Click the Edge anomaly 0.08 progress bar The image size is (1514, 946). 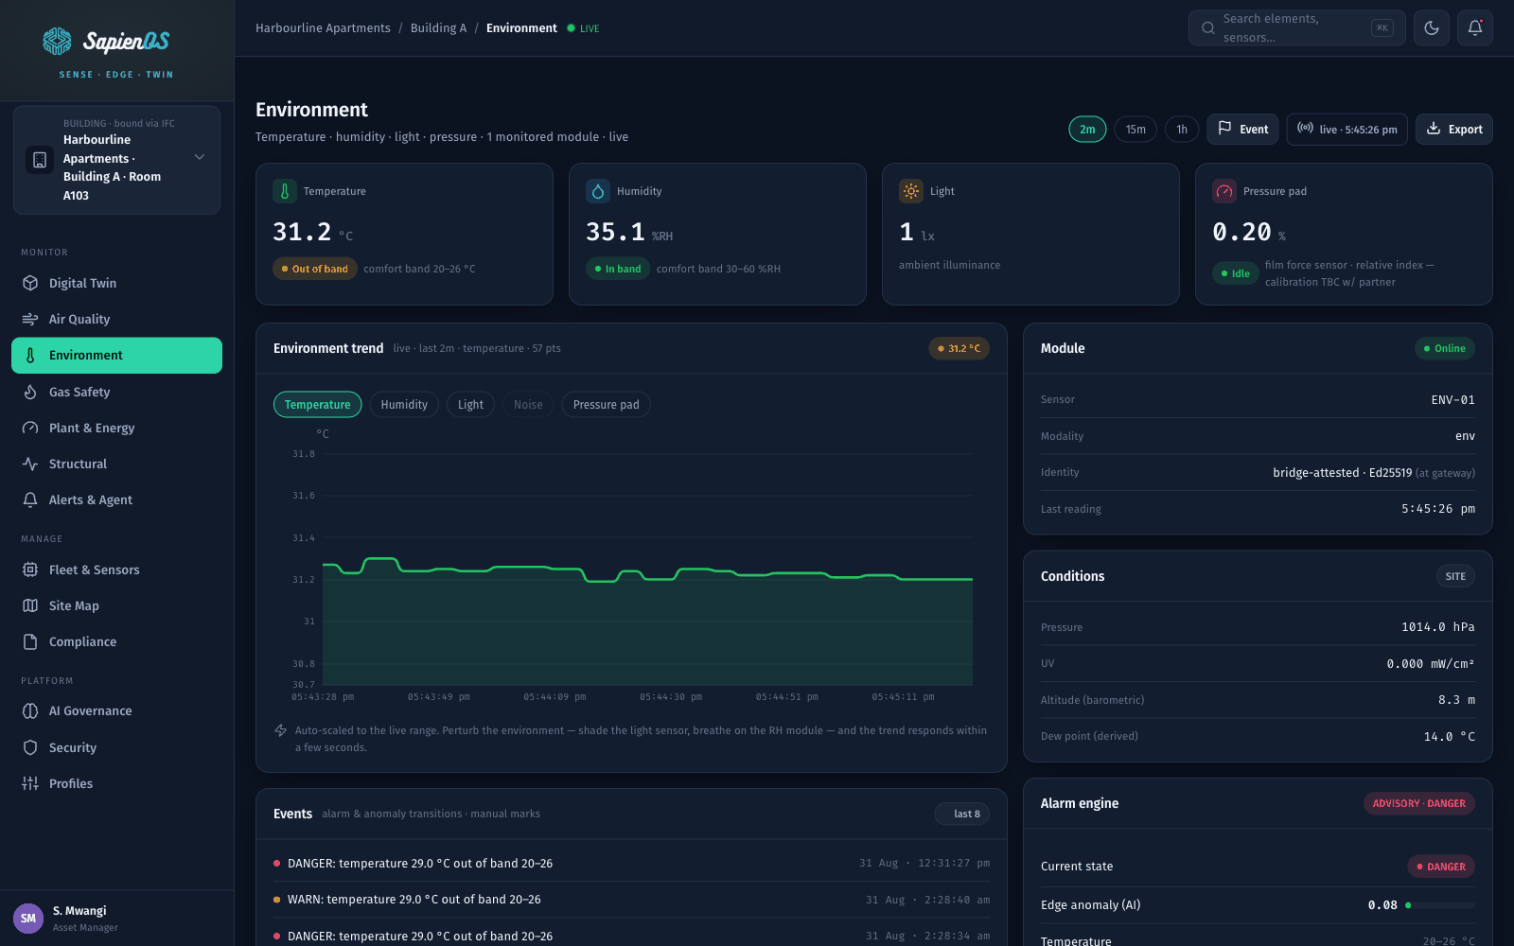(1440, 905)
